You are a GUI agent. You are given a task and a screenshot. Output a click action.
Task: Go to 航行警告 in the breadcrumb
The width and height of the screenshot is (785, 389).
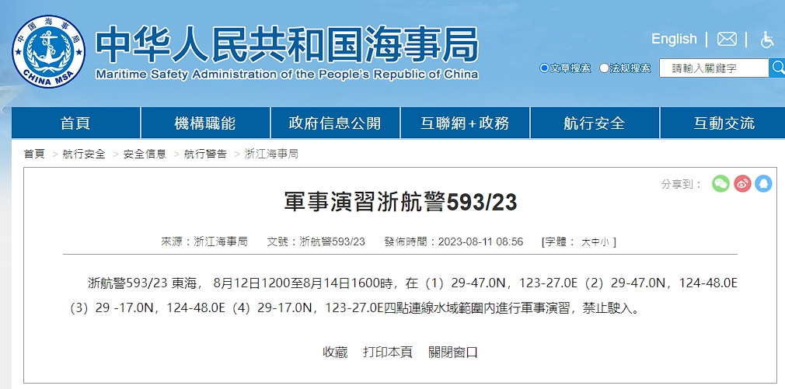205,154
